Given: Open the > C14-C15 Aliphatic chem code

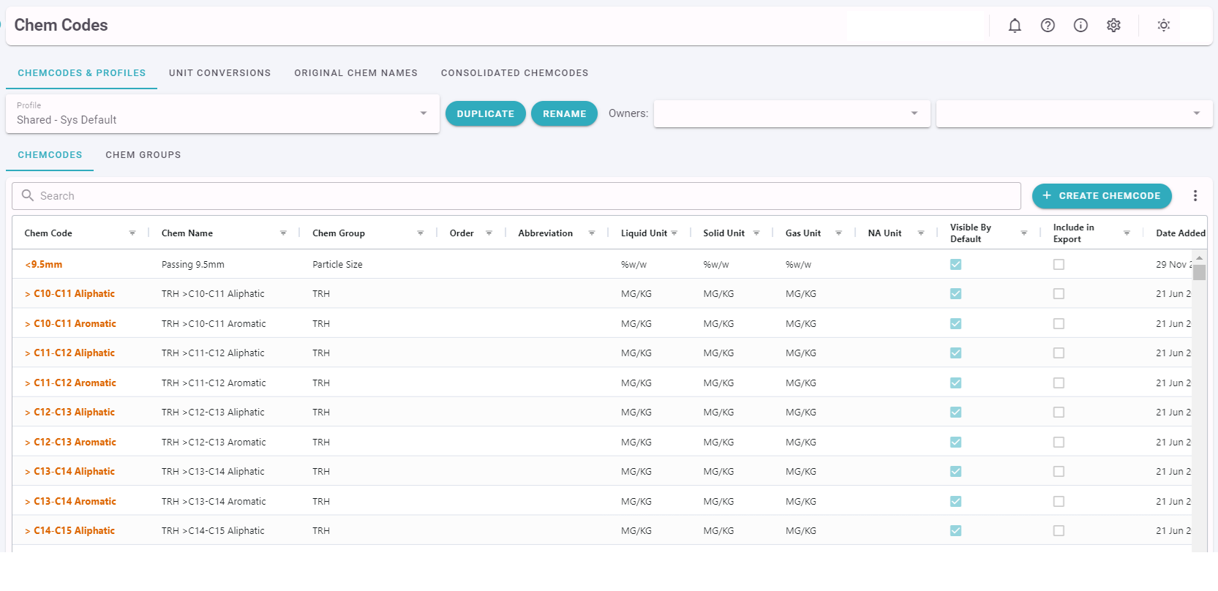Looking at the screenshot, I should [x=69, y=530].
